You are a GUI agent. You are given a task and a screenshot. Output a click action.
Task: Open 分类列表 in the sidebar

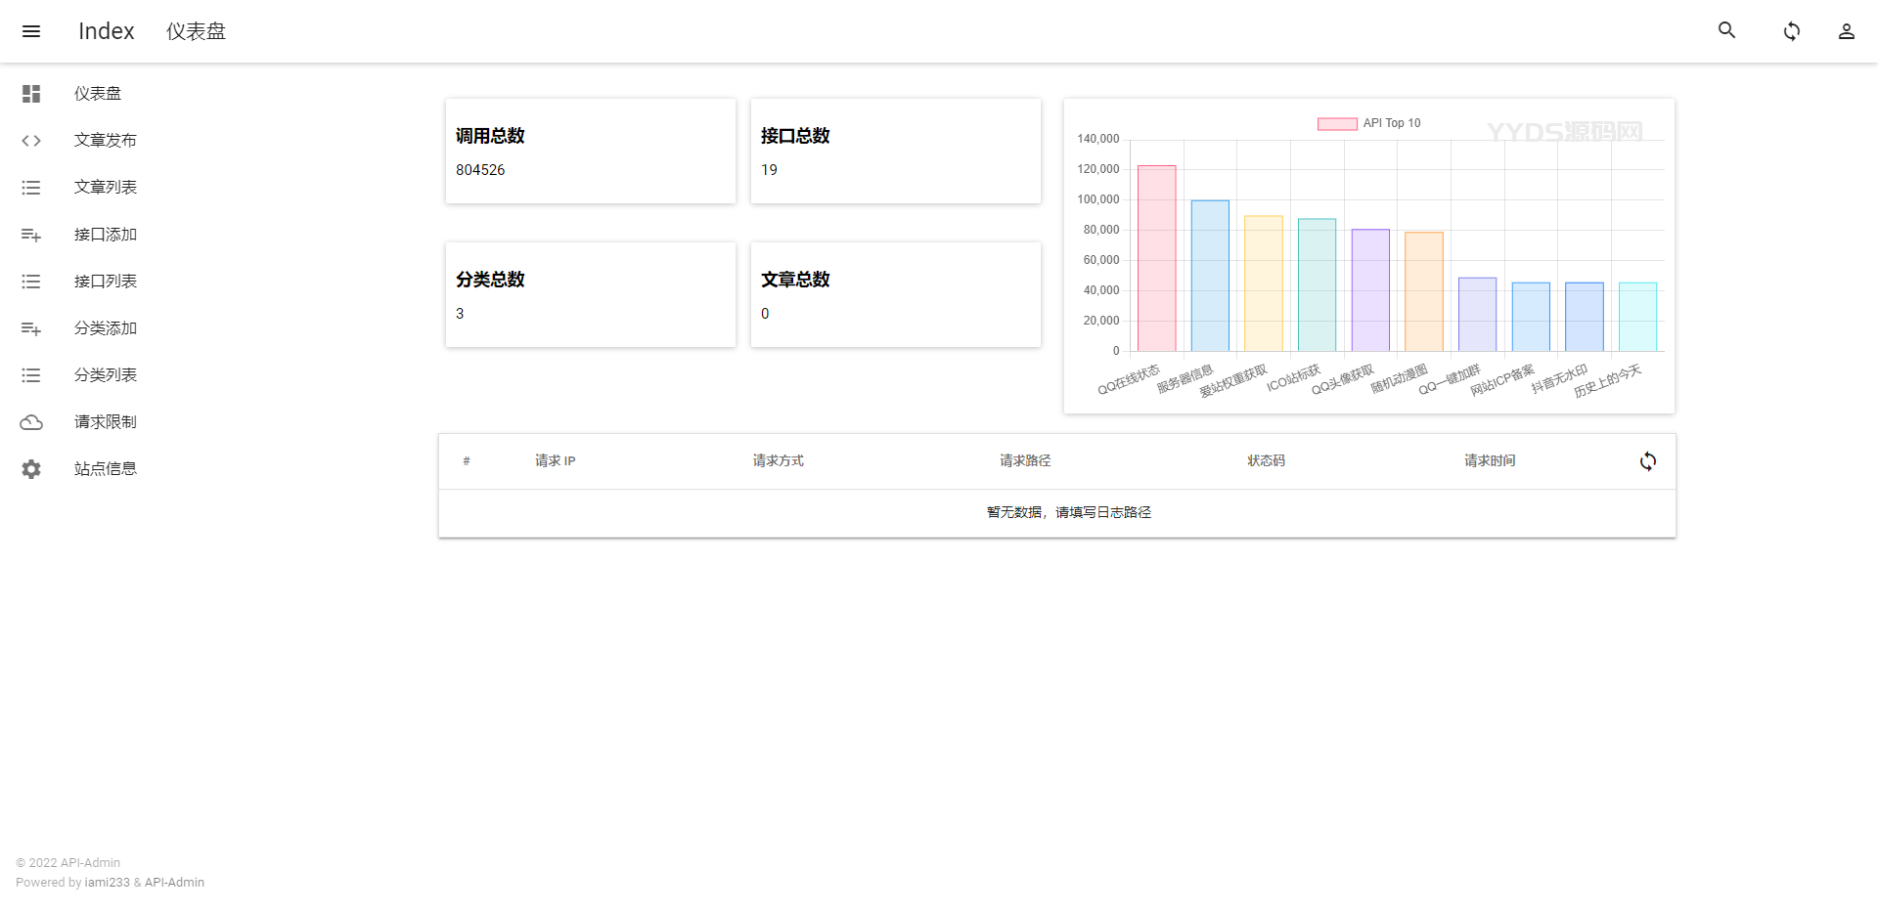[x=106, y=375]
